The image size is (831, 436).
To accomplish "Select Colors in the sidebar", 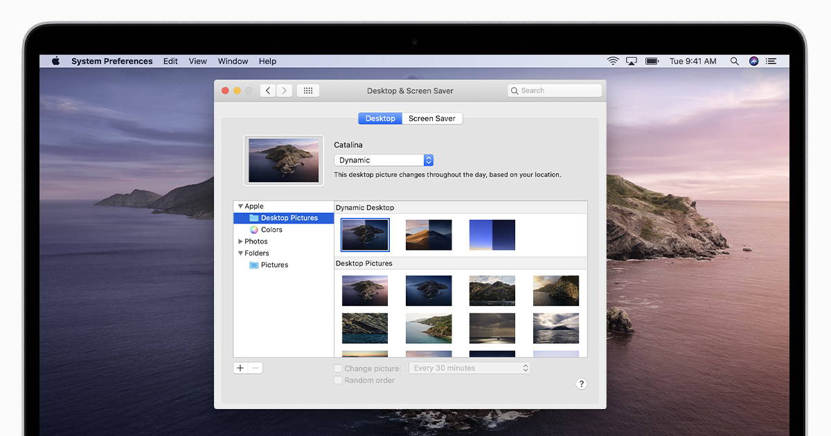I will click(x=271, y=230).
